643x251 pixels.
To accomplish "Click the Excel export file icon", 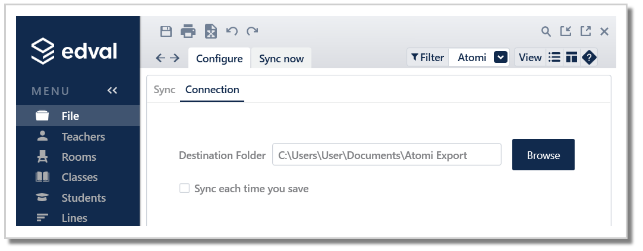I will [210, 31].
